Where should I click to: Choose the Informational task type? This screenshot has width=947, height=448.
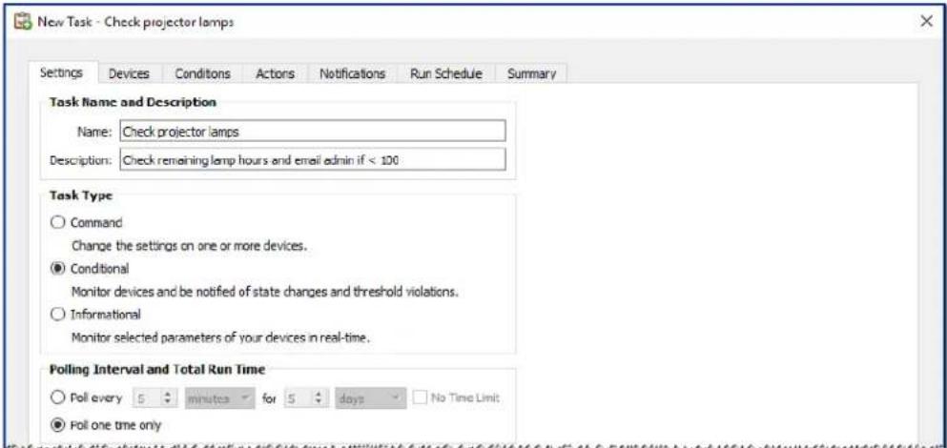(57, 313)
